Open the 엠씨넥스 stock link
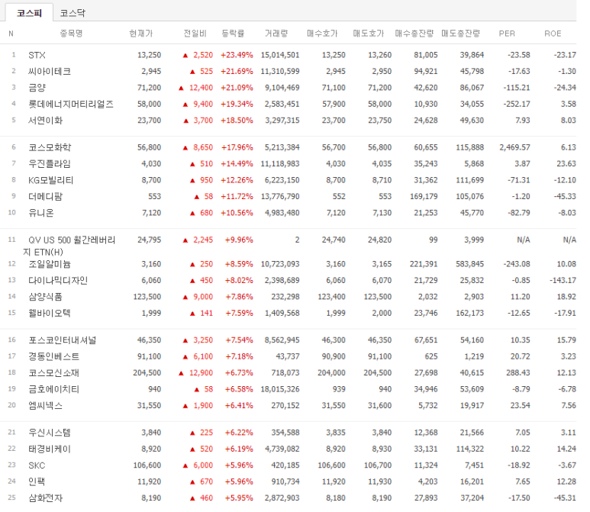590x512 pixels. tap(46, 406)
